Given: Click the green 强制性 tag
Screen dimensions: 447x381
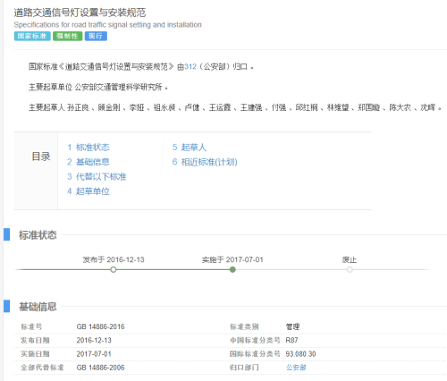Looking at the screenshot, I should pyautogui.click(x=68, y=36).
